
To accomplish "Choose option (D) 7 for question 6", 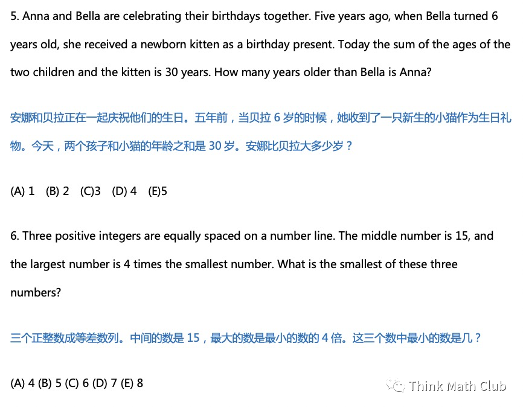I will coord(104,383).
